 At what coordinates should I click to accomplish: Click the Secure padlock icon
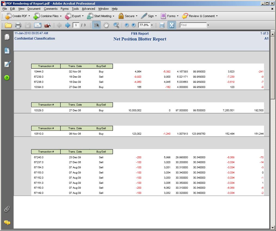(x=121, y=16)
